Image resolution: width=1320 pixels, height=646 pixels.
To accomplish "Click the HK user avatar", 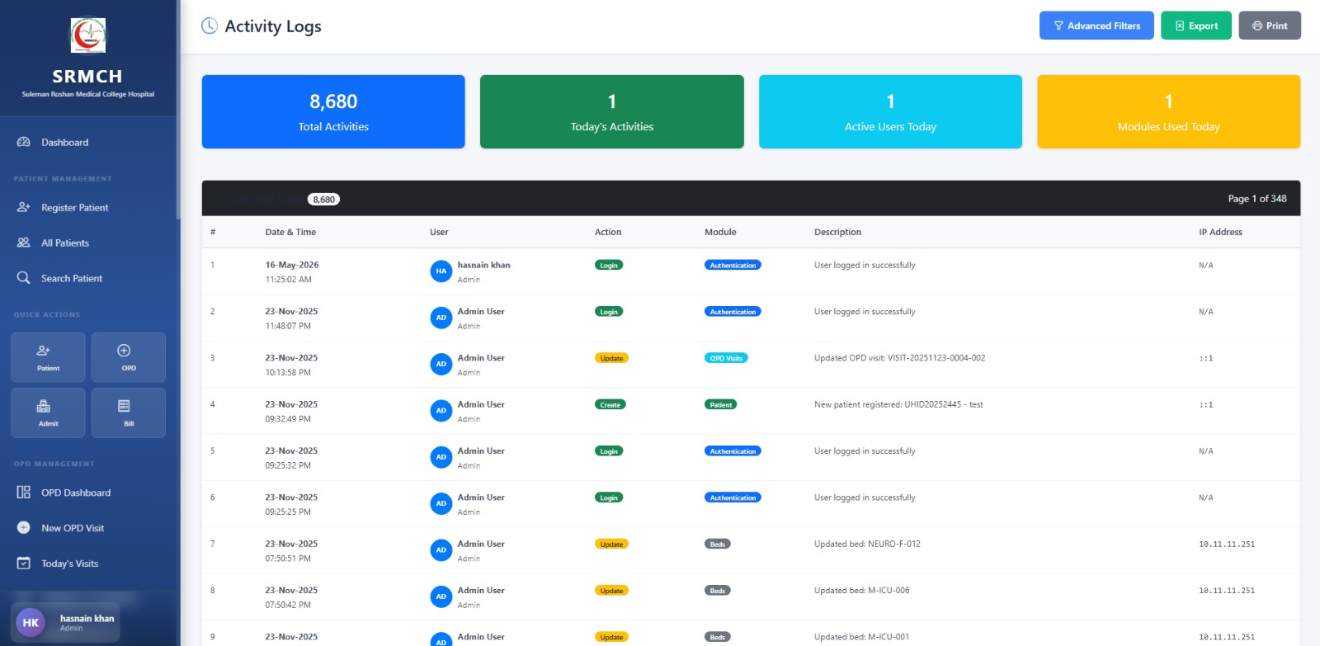I will coord(31,623).
